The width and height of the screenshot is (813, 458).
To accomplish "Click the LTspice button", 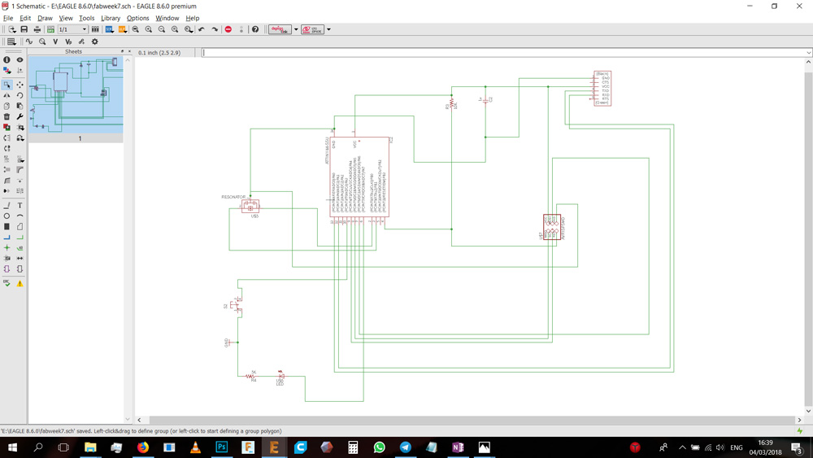I will pyautogui.click(x=313, y=29).
